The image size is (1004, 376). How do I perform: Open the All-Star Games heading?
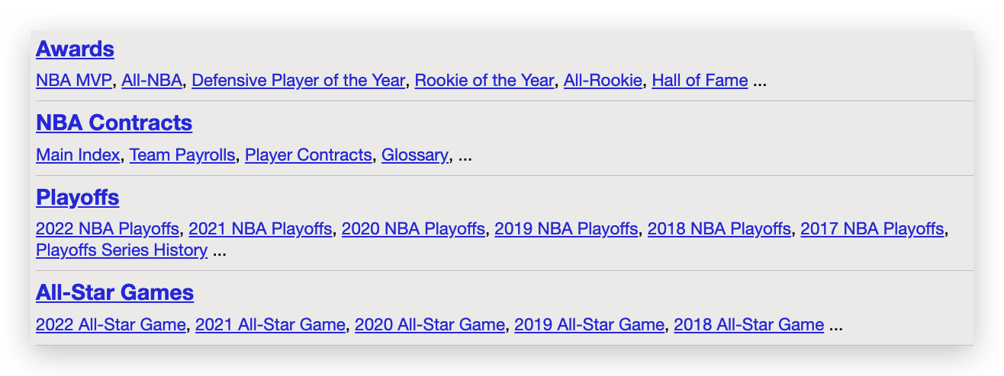click(x=114, y=293)
